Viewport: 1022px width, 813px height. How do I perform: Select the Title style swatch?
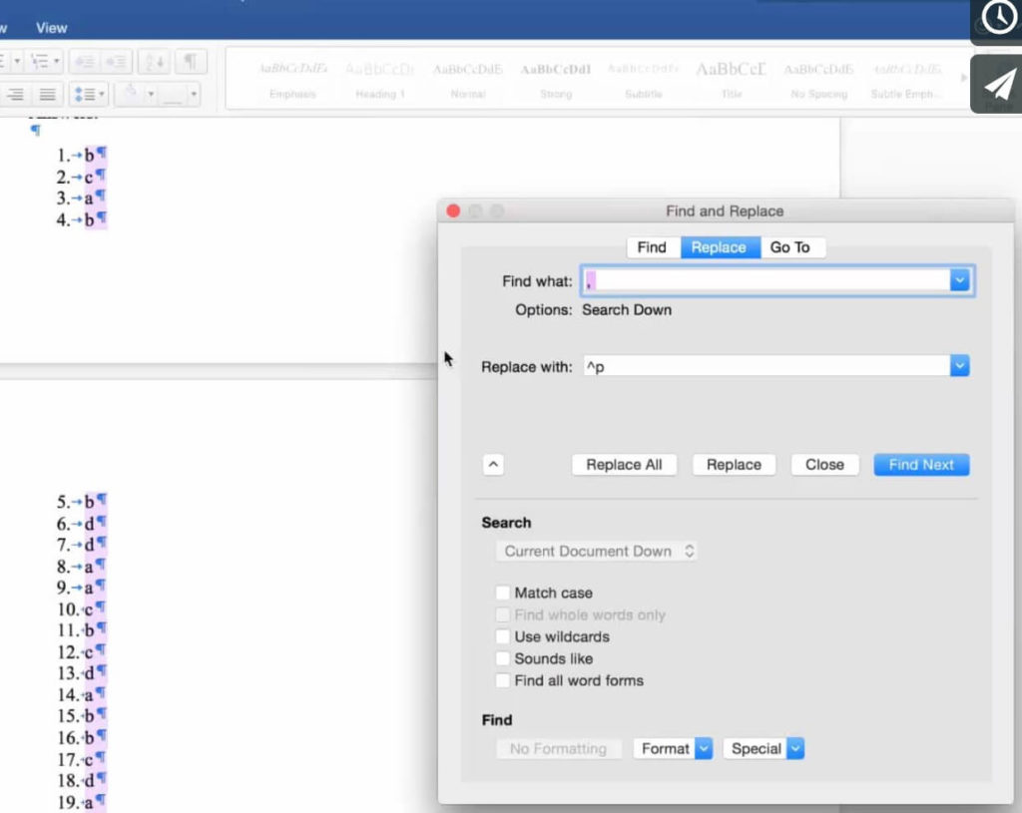[731, 80]
